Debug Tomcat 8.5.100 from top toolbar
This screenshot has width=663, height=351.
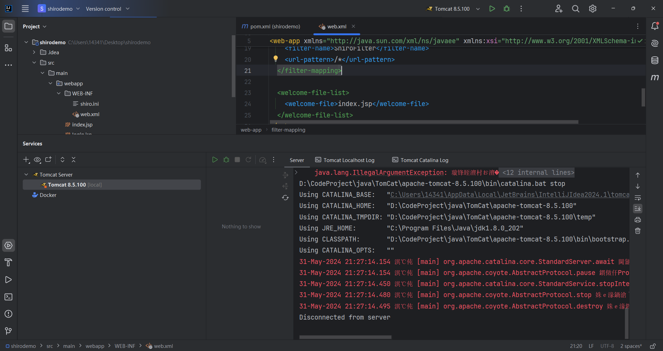coord(506,9)
